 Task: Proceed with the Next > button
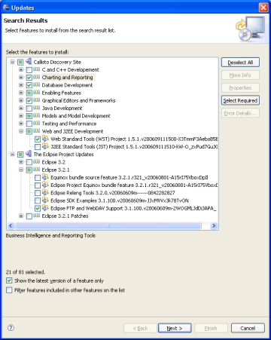[175, 328]
